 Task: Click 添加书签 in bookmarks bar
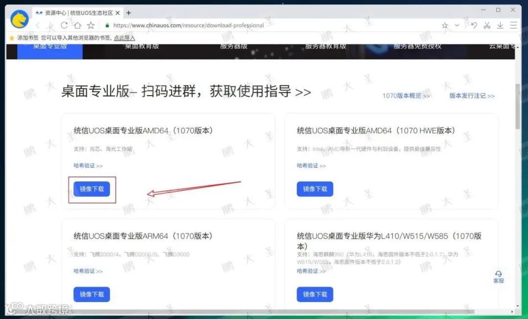point(27,38)
